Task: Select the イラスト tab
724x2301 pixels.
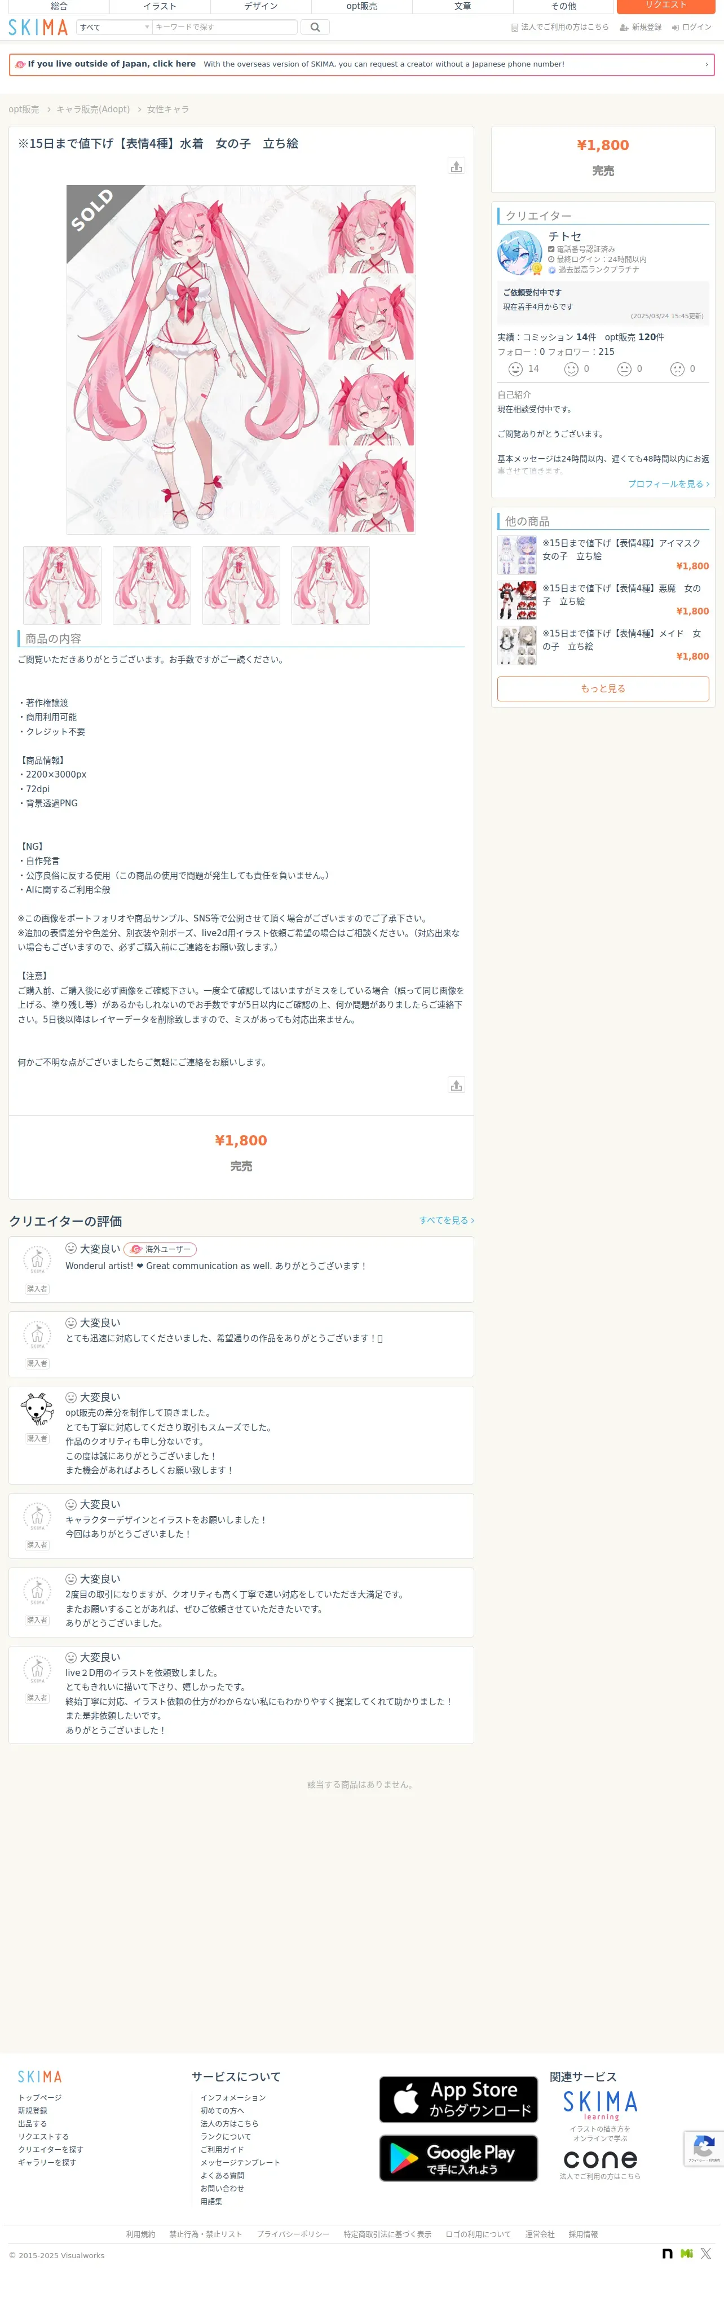Action: (x=160, y=6)
